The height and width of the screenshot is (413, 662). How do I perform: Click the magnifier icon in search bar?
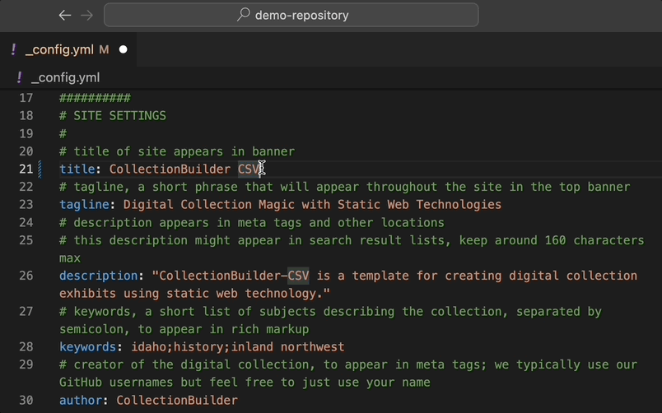click(244, 14)
